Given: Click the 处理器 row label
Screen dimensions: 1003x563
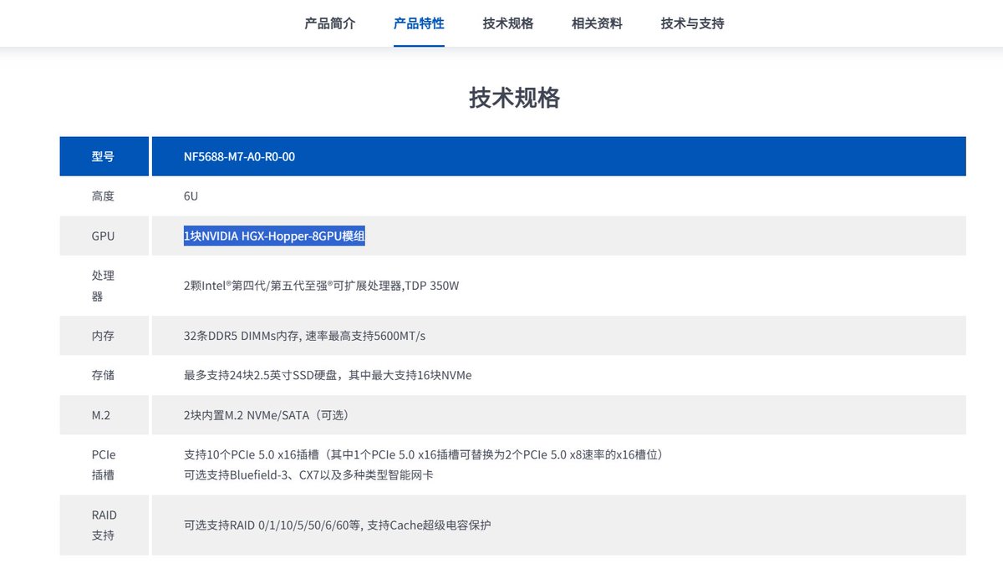Looking at the screenshot, I should (104, 286).
